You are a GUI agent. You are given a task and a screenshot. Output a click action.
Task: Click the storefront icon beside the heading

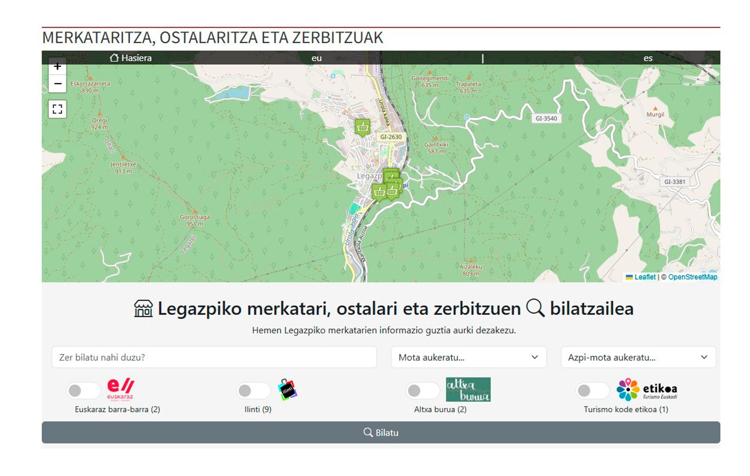point(143,309)
